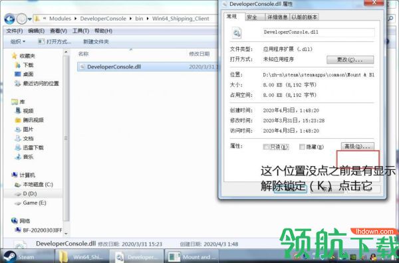Select Game (E:) drive in sidebar
The height and width of the screenshot is (263, 399).
pyautogui.click(x=35, y=203)
